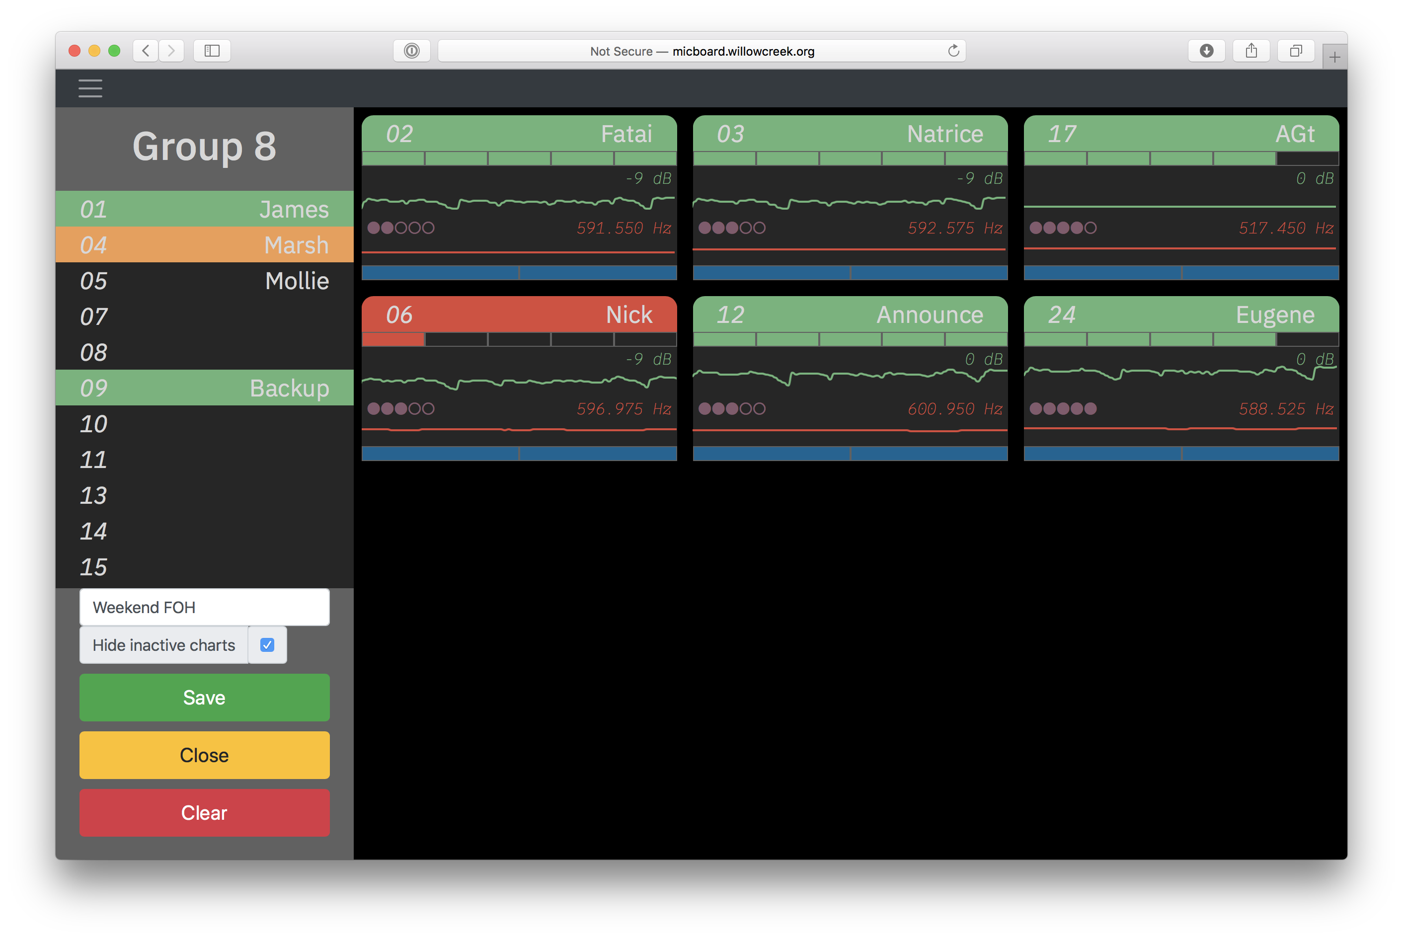
Task: Open a new tab with the plus icon
Action: click(x=1334, y=57)
